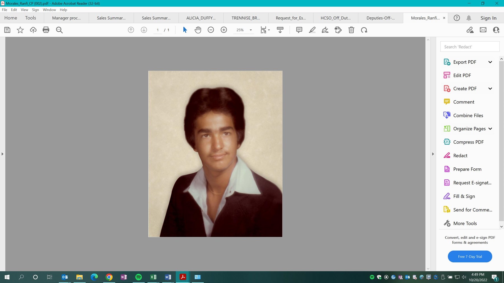This screenshot has width=504, height=283.
Task: Open the Share link icon
Action: click(470, 30)
